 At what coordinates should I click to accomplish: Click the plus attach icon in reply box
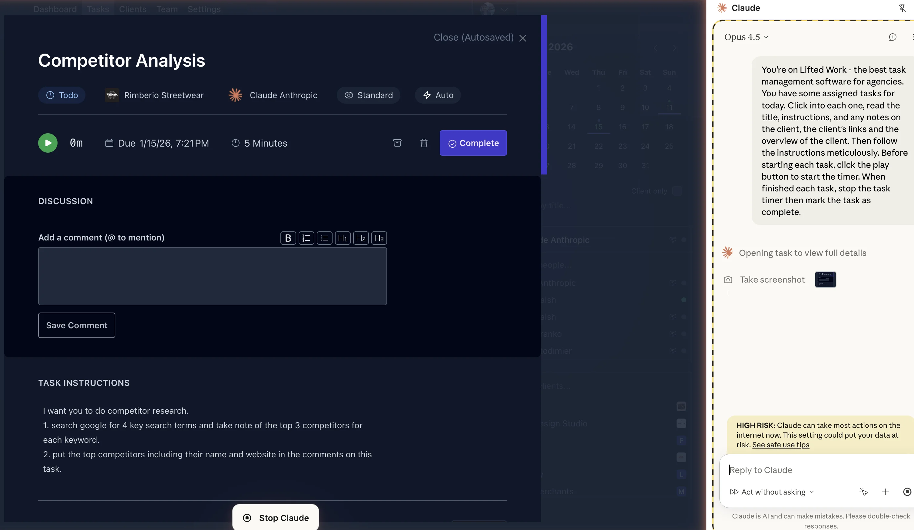885,492
